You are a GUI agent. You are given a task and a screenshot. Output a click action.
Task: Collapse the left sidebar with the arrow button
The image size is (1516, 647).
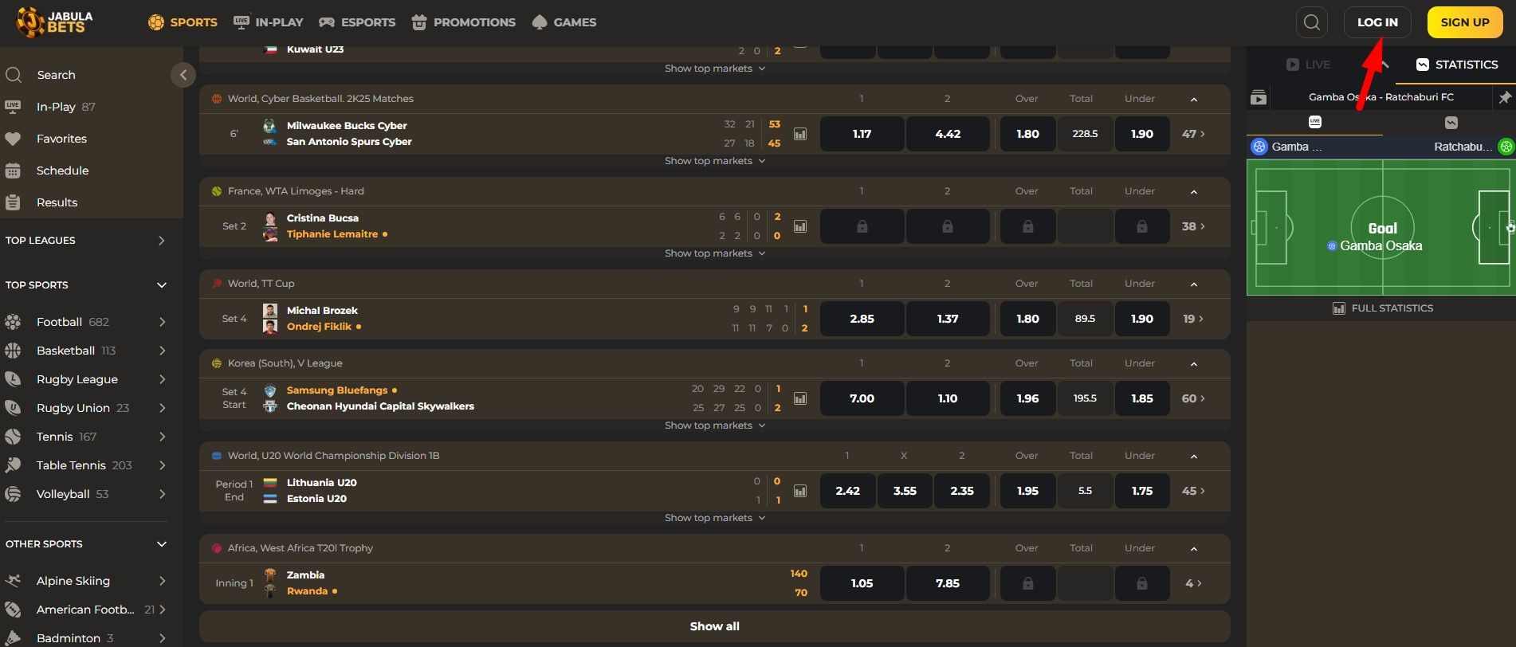[183, 75]
